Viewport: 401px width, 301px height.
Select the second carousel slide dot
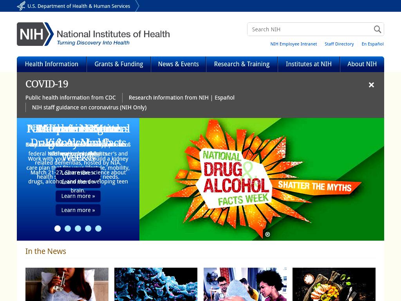(68, 228)
